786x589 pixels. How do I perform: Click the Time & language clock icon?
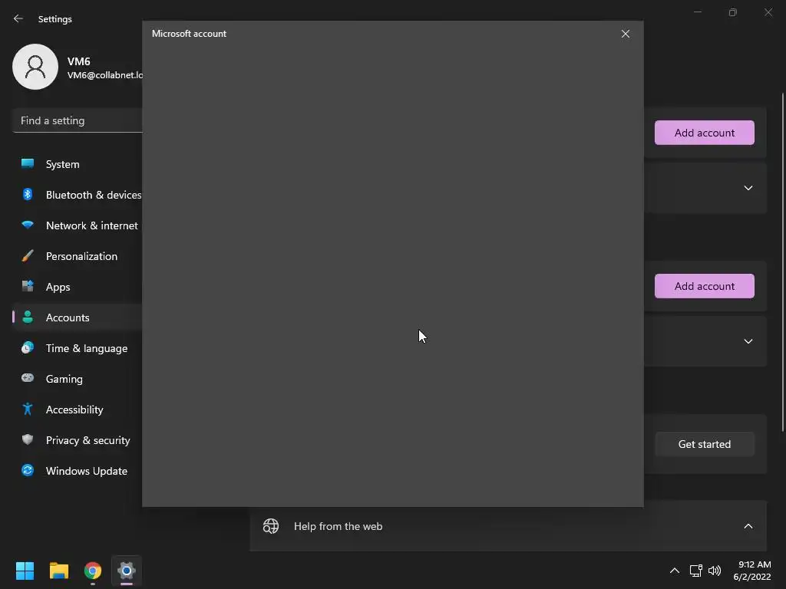[x=28, y=347]
